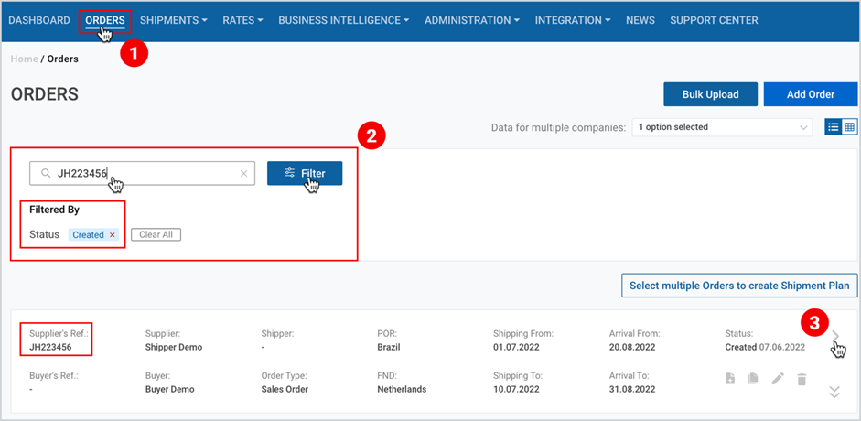Click order type Sales Order
Screen dimensions: 861x421
[285, 389]
